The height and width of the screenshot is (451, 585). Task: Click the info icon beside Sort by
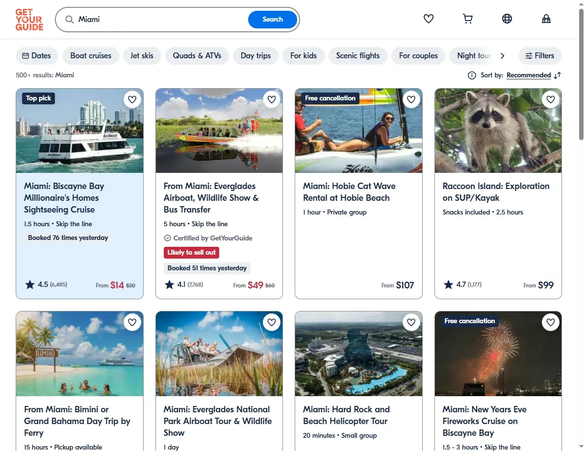(472, 75)
